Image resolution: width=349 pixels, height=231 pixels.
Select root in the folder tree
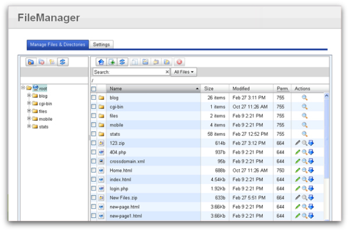coord(43,89)
